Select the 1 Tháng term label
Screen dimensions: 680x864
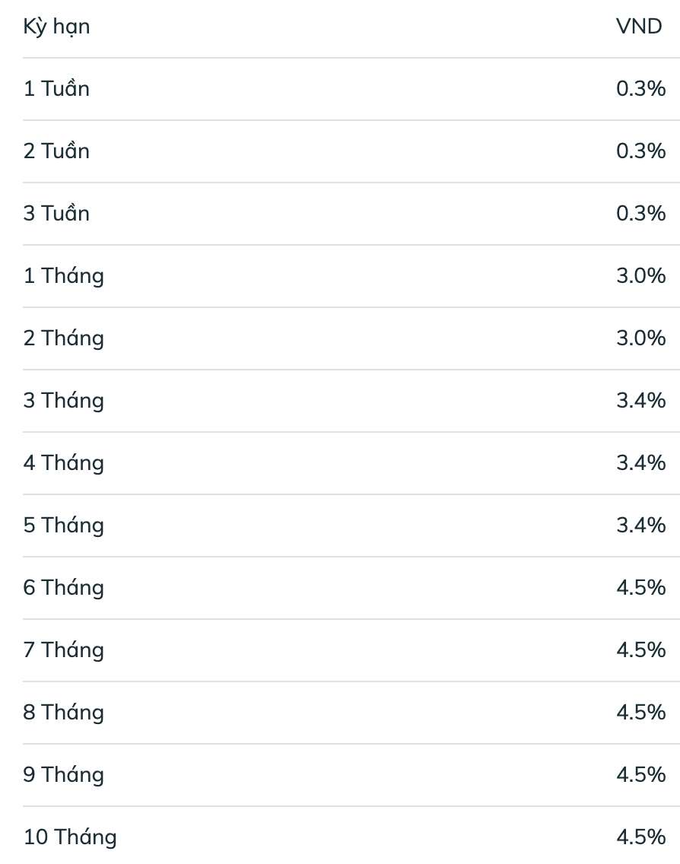pos(64,276)
